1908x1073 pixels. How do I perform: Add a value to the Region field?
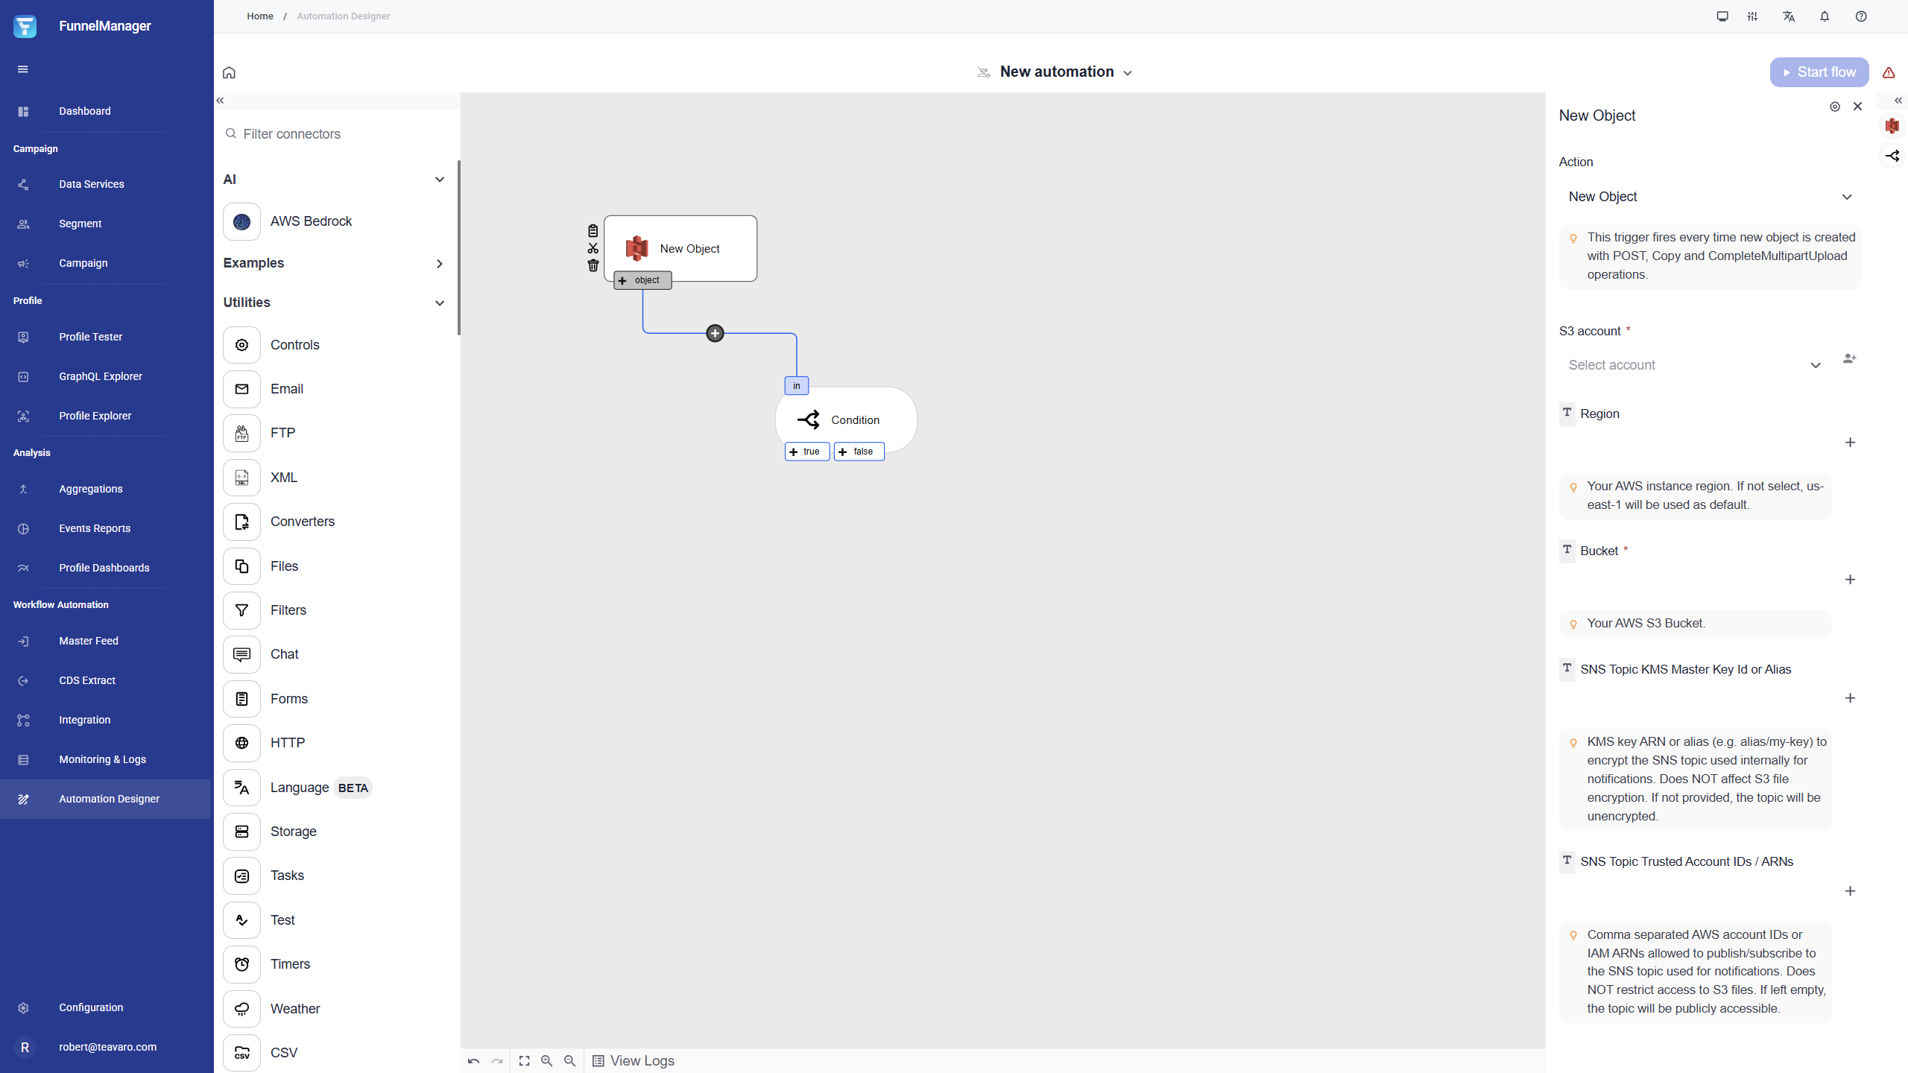(x=1850, y=443)
